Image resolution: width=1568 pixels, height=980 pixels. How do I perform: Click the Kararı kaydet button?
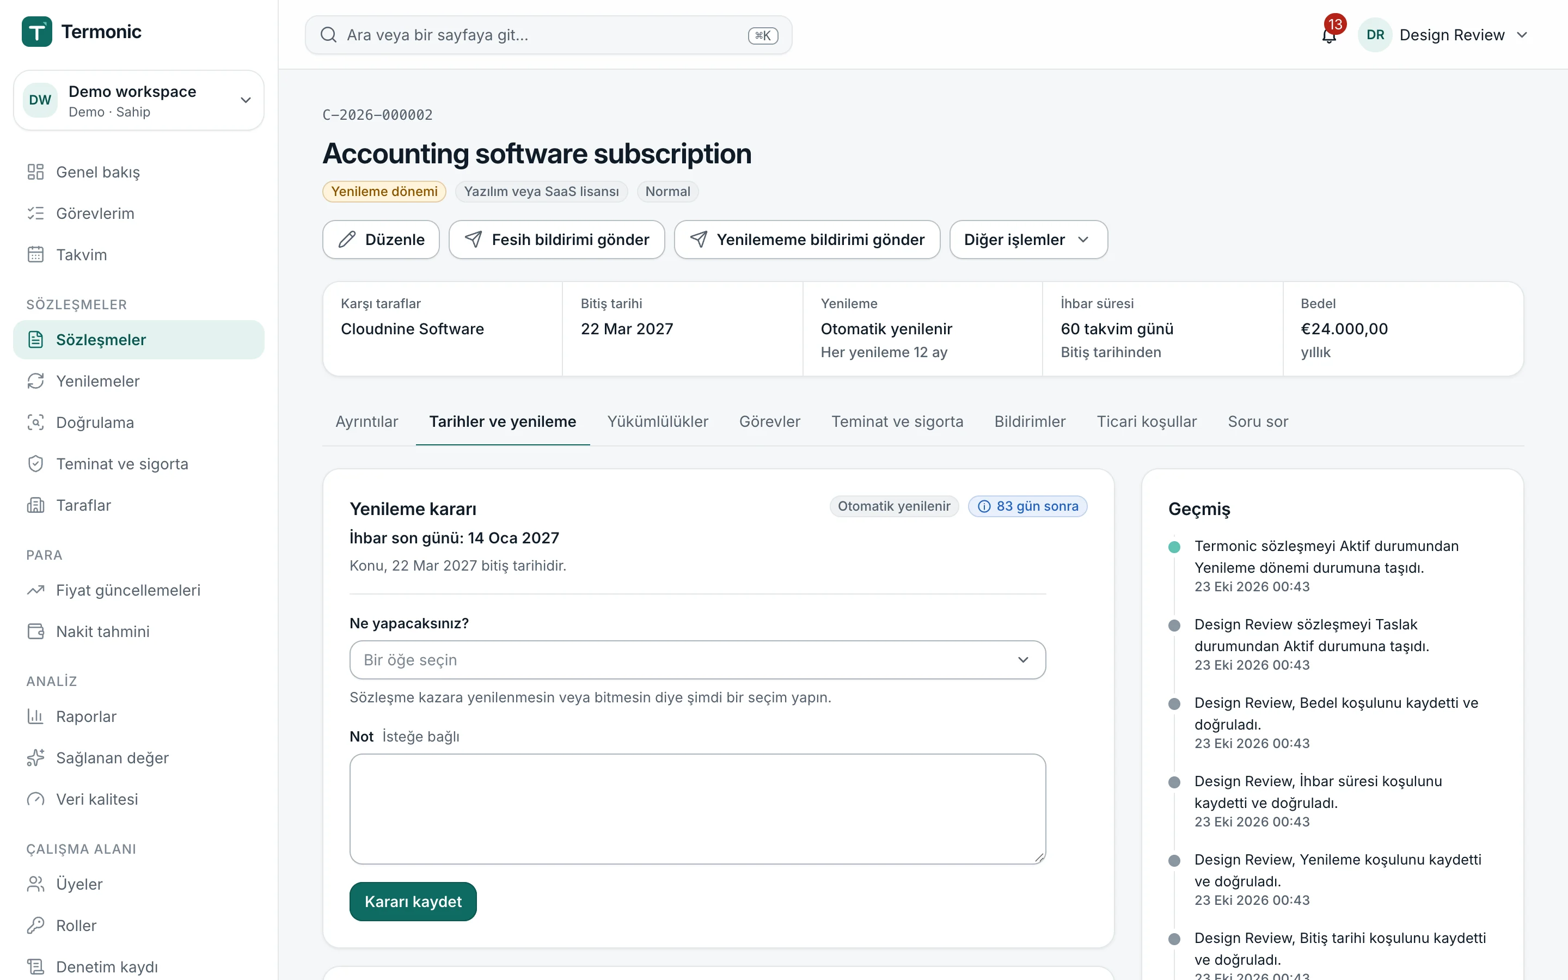(413, 902)
